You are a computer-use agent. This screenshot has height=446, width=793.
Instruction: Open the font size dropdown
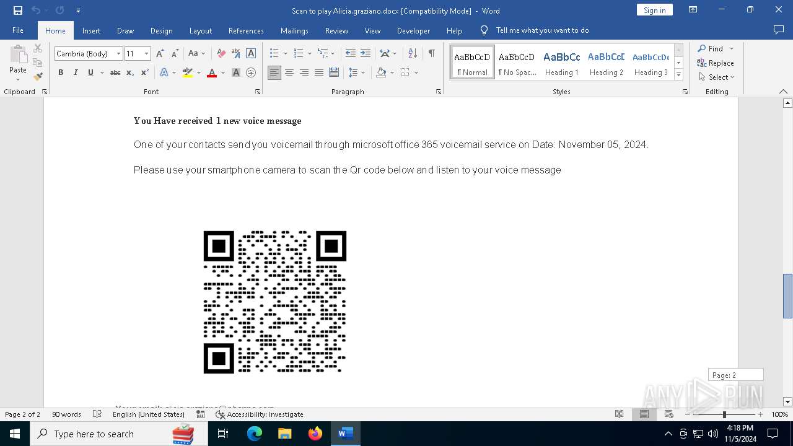[147, 54]
